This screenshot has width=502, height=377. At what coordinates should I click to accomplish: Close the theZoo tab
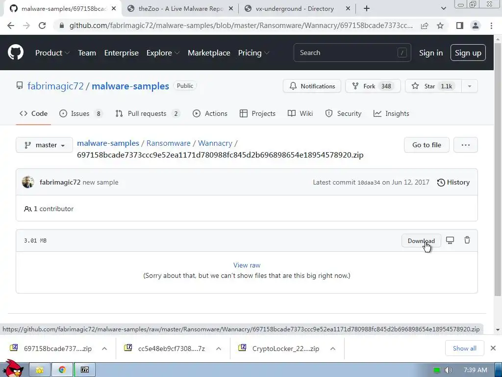pyautogui.click(x=230, y=9)
